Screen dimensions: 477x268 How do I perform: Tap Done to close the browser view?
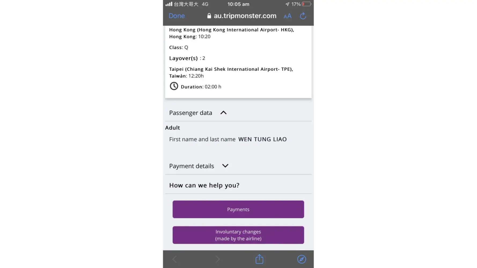[x=177, y=16]
